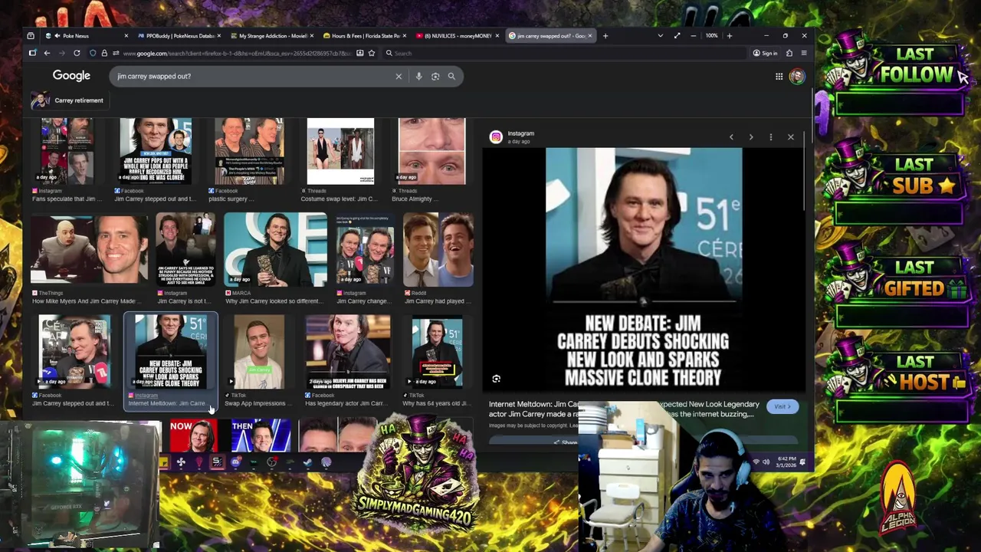Open the browser hamburger menu
The height and width of the screenshot is (552, 981).
tap(803, 53)
